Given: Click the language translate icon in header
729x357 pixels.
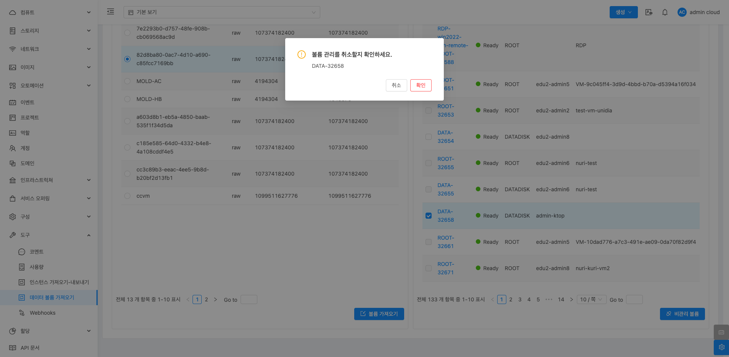Looking at the screenshot, I should point(649,12).
